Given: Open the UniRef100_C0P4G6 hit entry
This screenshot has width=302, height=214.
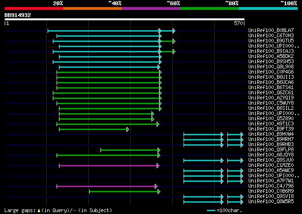Looking at the screenshot, I should (271, 72).
